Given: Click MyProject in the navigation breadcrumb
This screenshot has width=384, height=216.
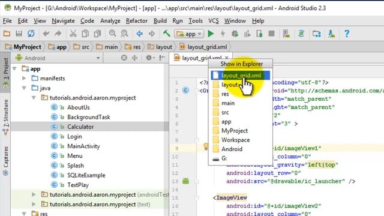Looking at the screenshot, I should click(x=23, y=47).
